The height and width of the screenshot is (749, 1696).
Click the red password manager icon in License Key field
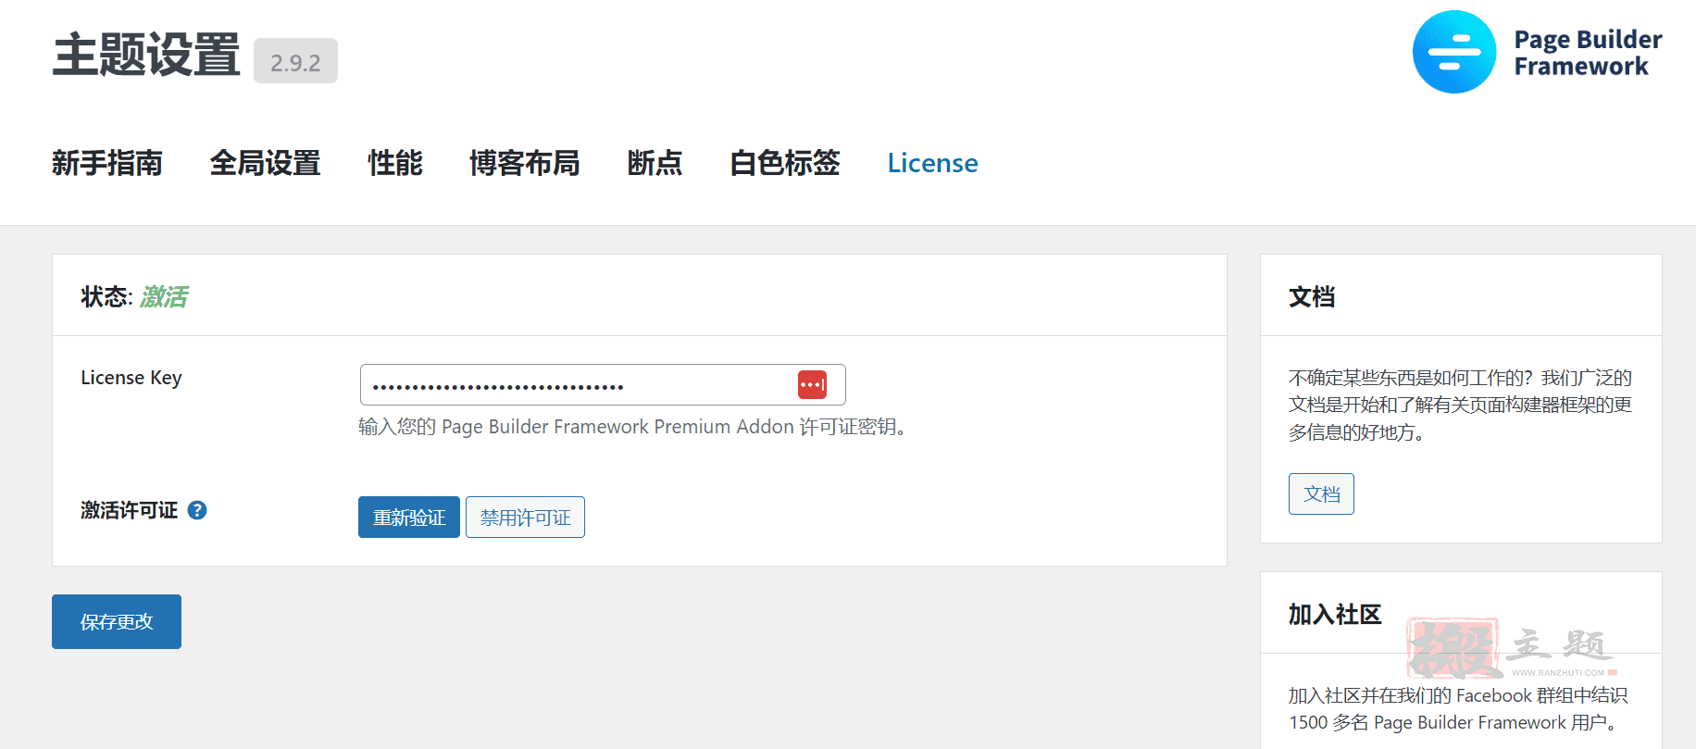[812, 384]
